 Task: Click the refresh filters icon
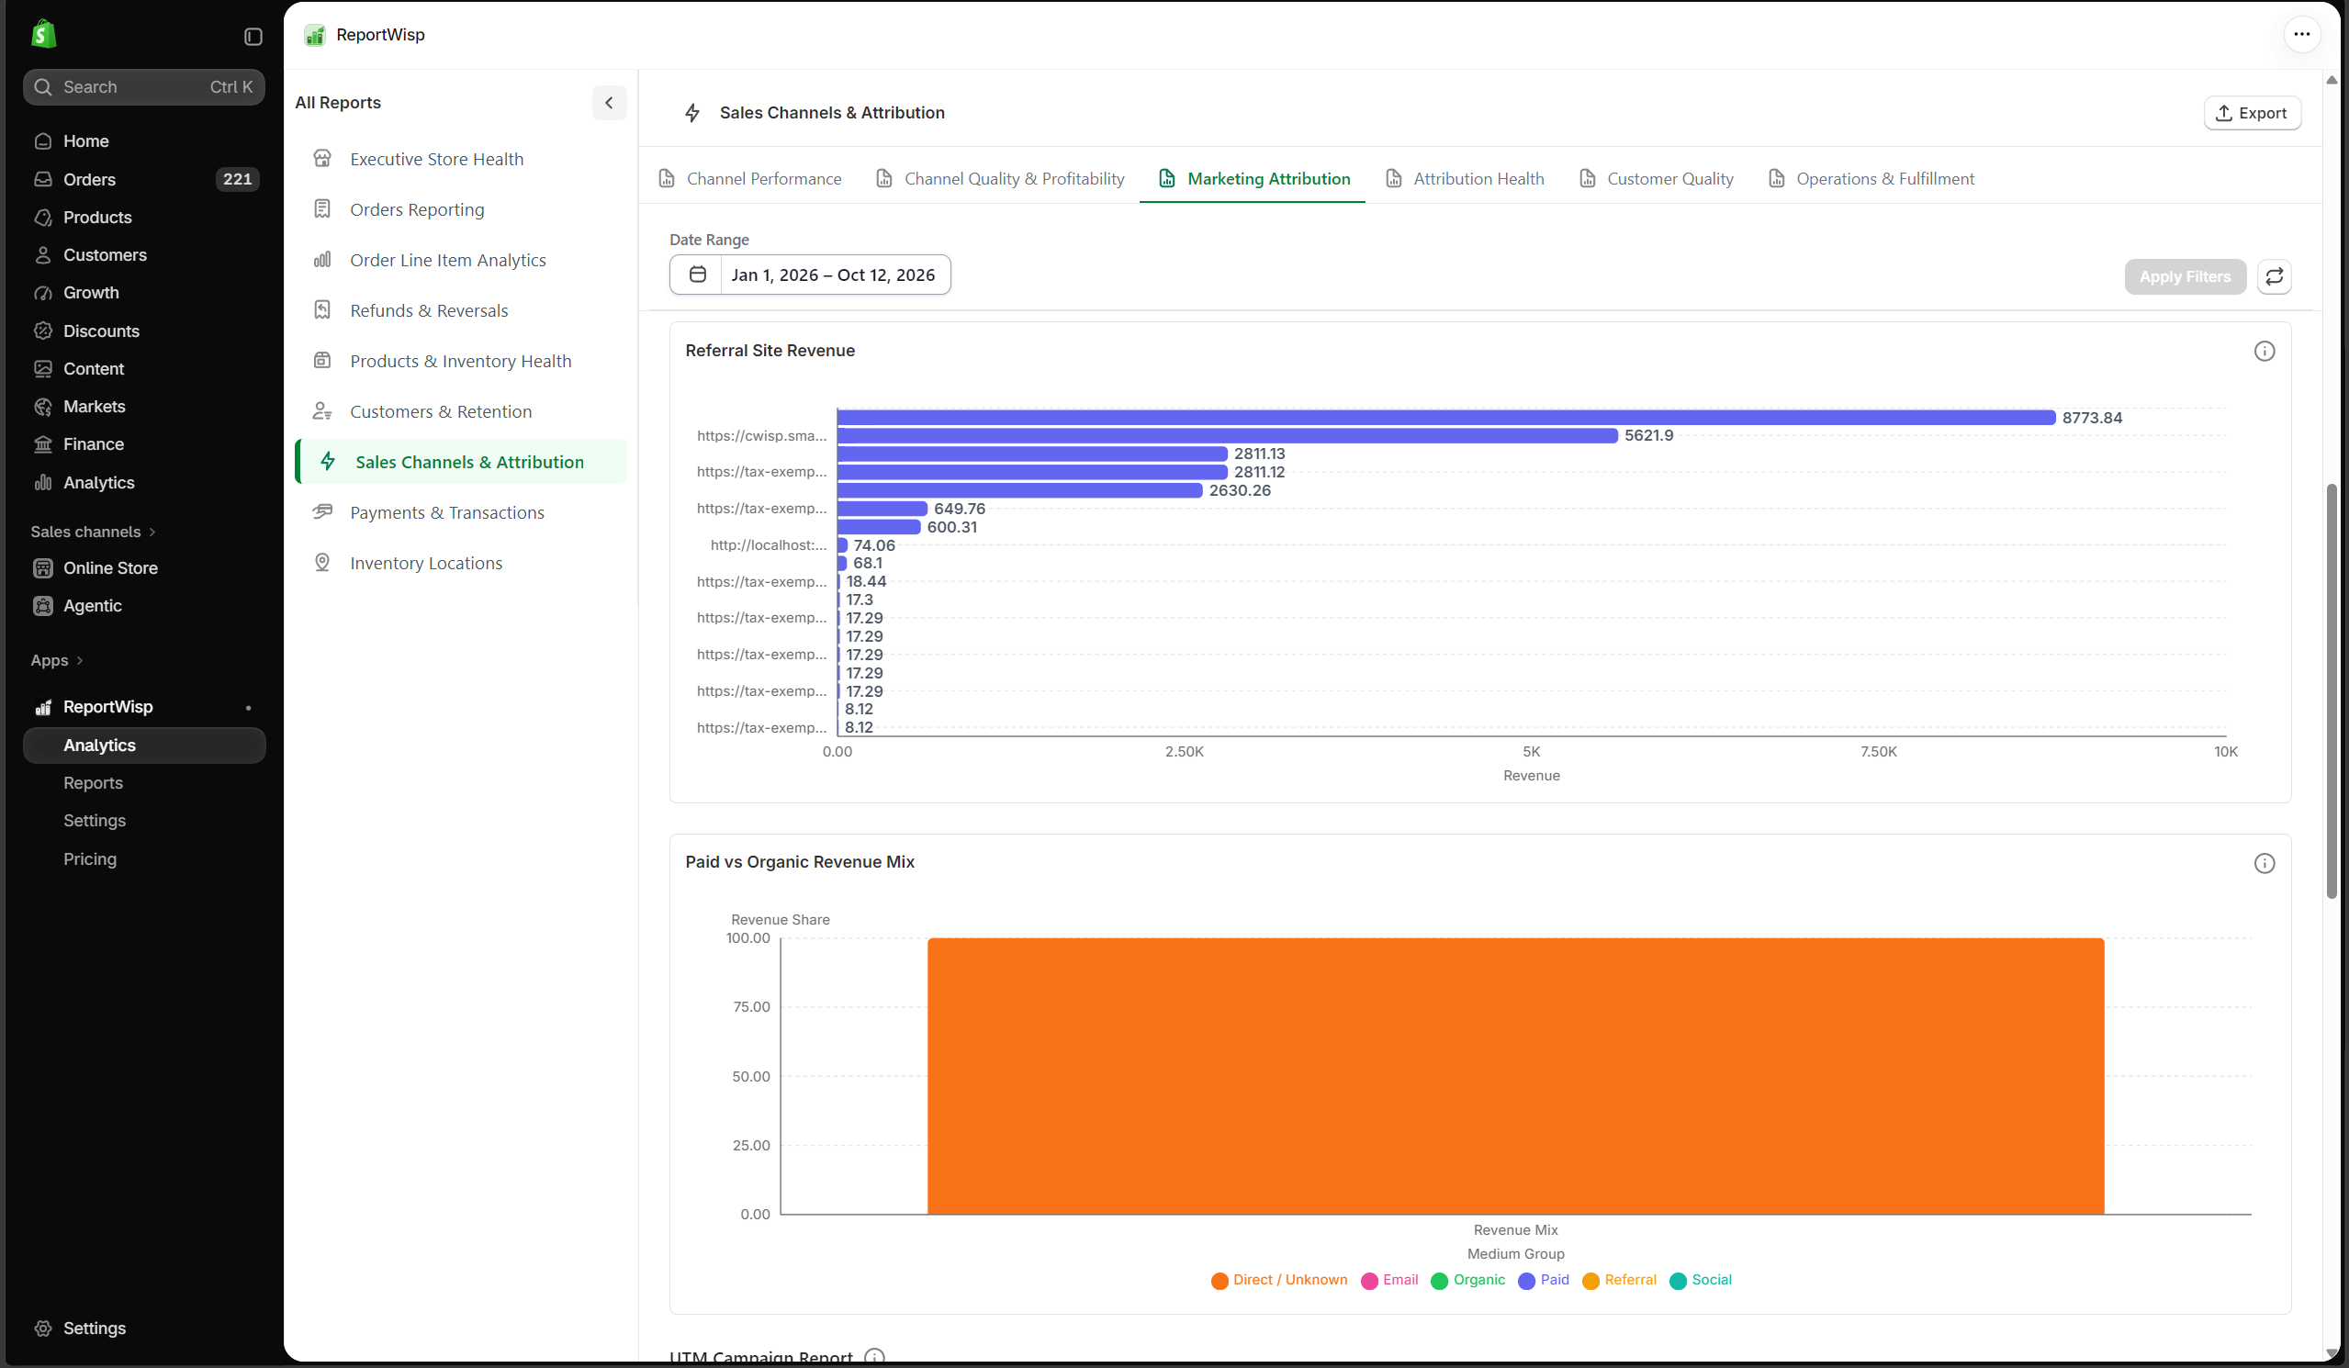pyautogui.click(x=2275, y=276)
